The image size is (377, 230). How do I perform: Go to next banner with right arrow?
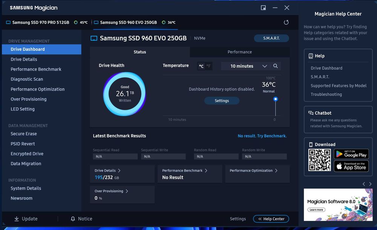point(370,184)
